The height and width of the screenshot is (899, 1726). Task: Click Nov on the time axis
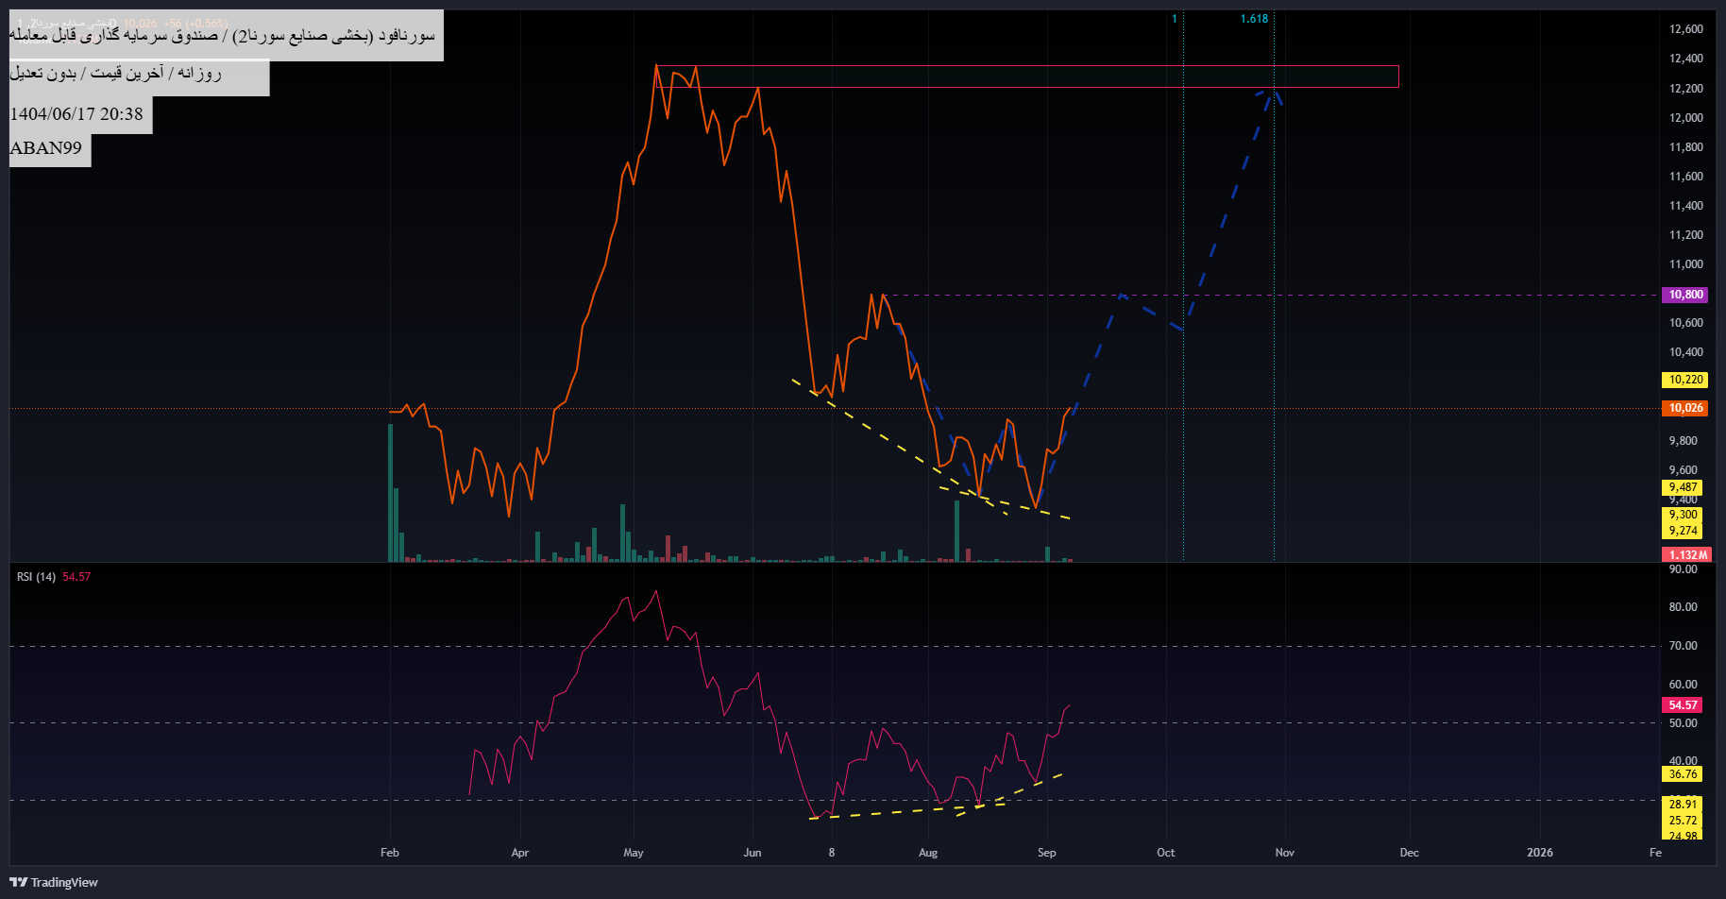(x=1285, y=853)
